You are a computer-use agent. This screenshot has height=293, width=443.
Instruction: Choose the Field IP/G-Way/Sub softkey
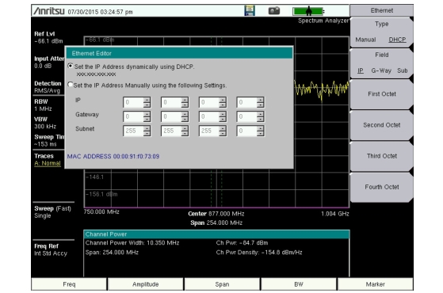point(381,63)
